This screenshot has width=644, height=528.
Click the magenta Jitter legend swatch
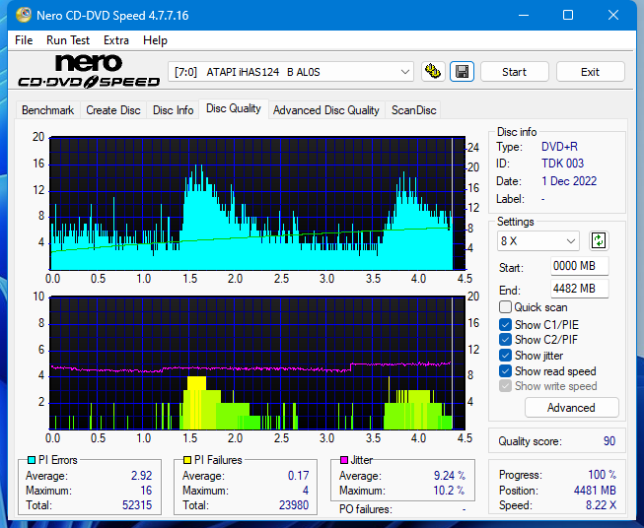(x=344, y=460)
